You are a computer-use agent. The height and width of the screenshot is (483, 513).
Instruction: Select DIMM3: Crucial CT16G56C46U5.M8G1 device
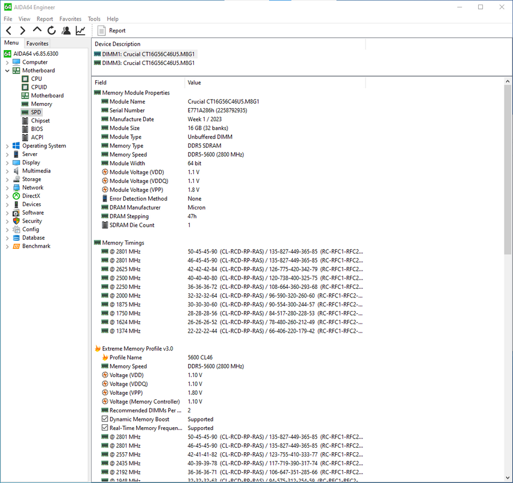(144, 63)
